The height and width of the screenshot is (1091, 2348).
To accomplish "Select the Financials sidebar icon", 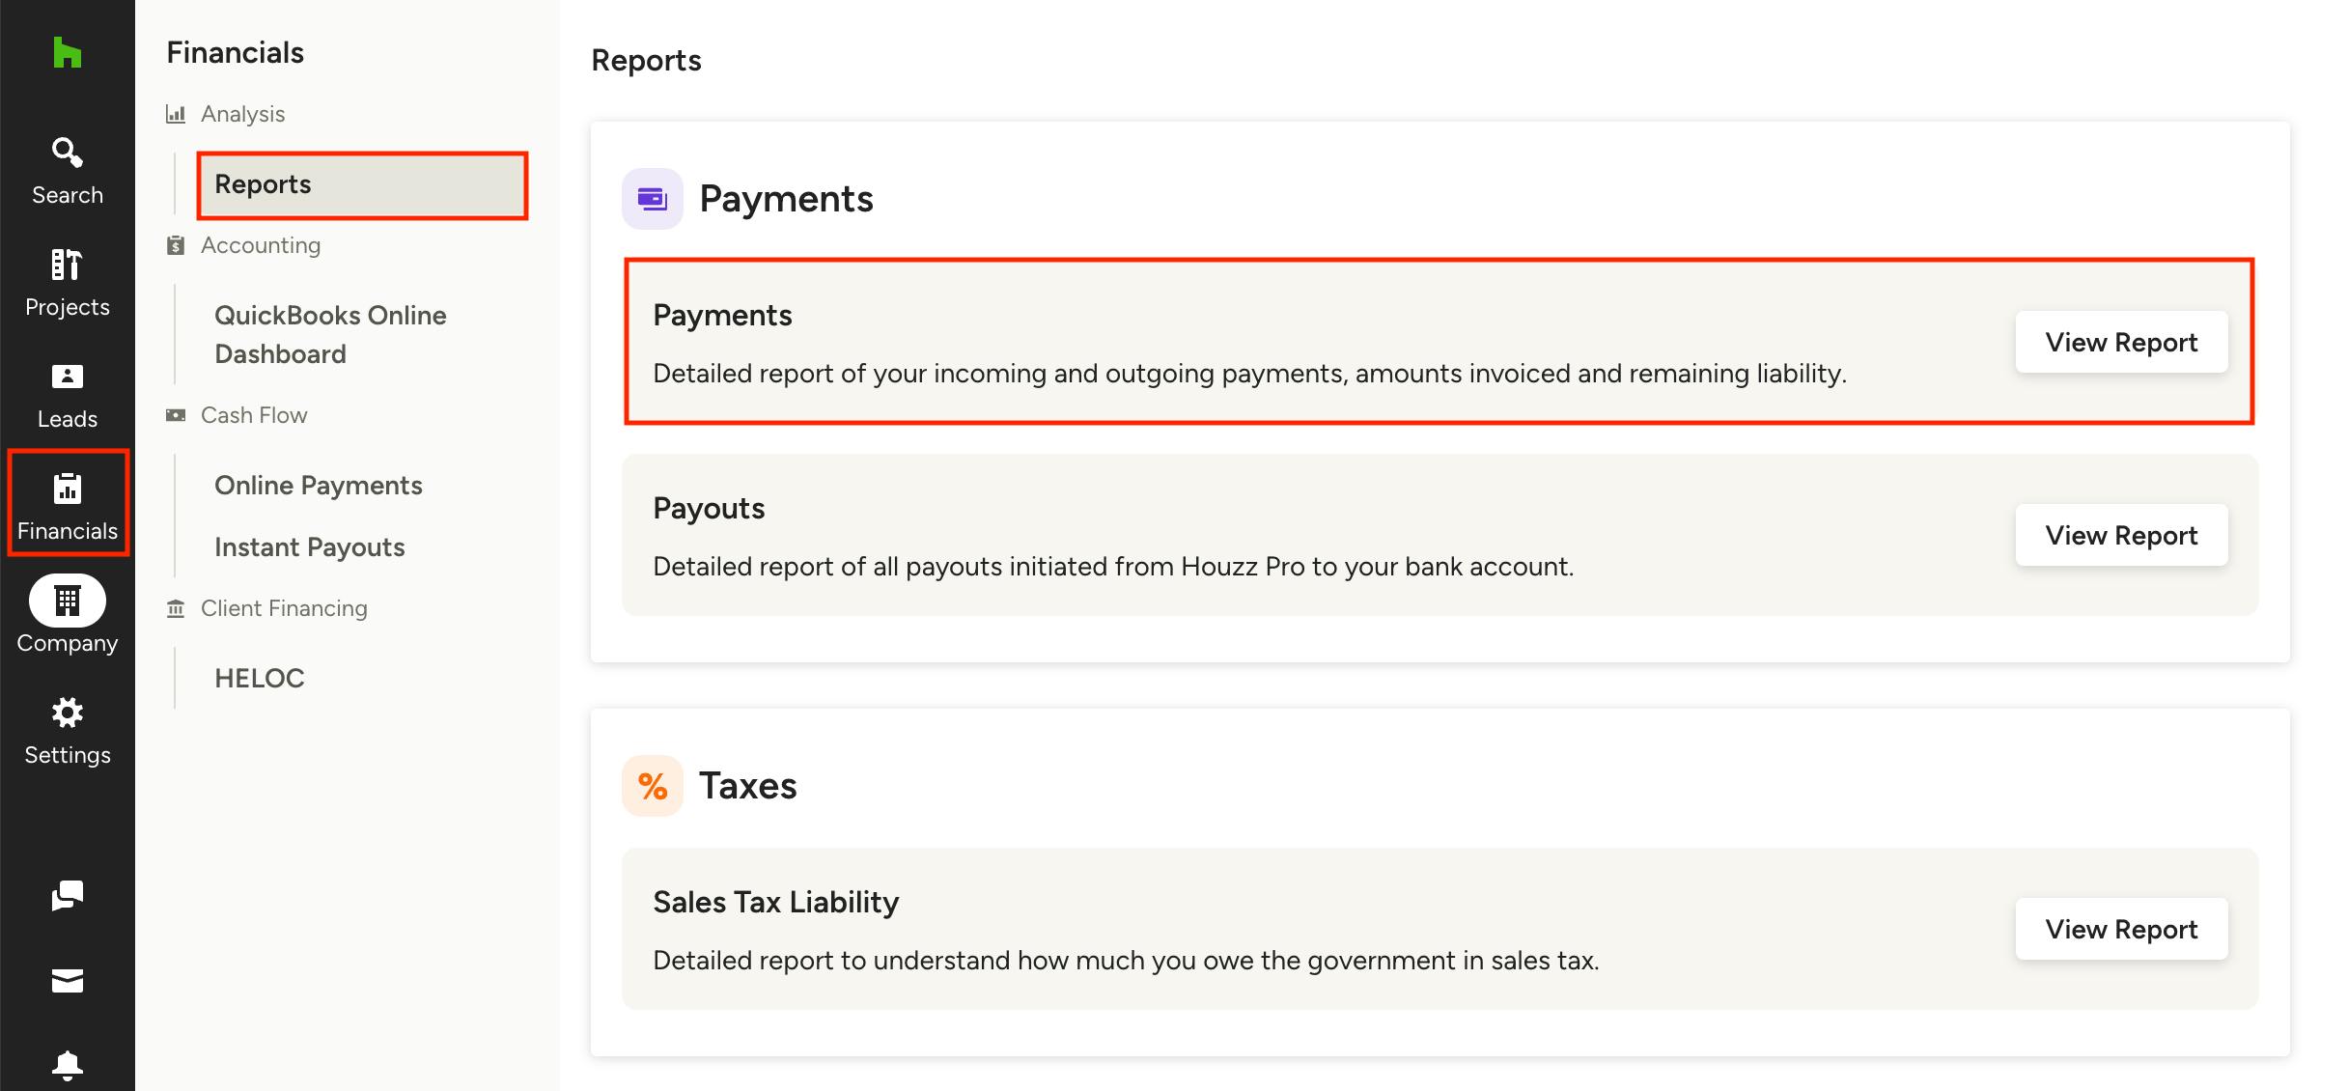I will pyautogui.click(x=67, y=503).
